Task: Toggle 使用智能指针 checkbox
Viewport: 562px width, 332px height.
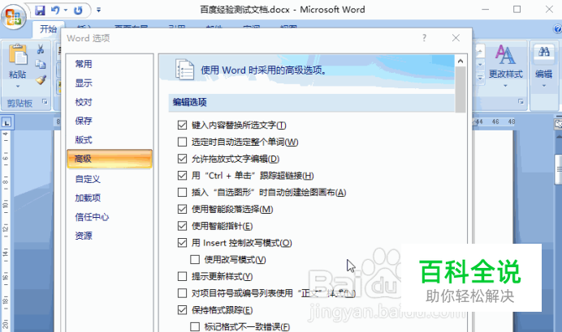Action: click(182, 226)
